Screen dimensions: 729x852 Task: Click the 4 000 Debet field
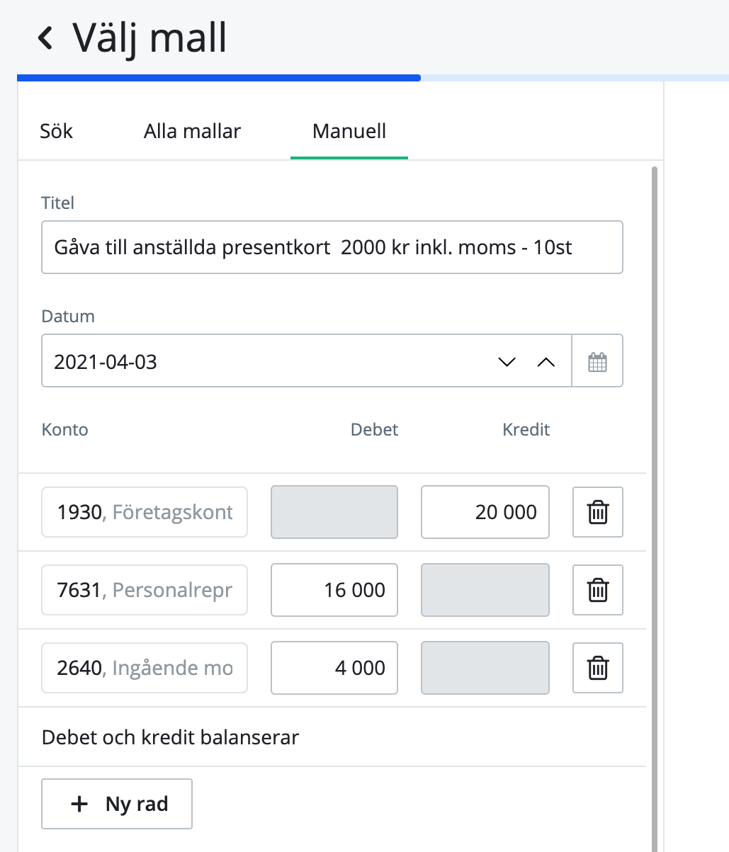point(334,667)
